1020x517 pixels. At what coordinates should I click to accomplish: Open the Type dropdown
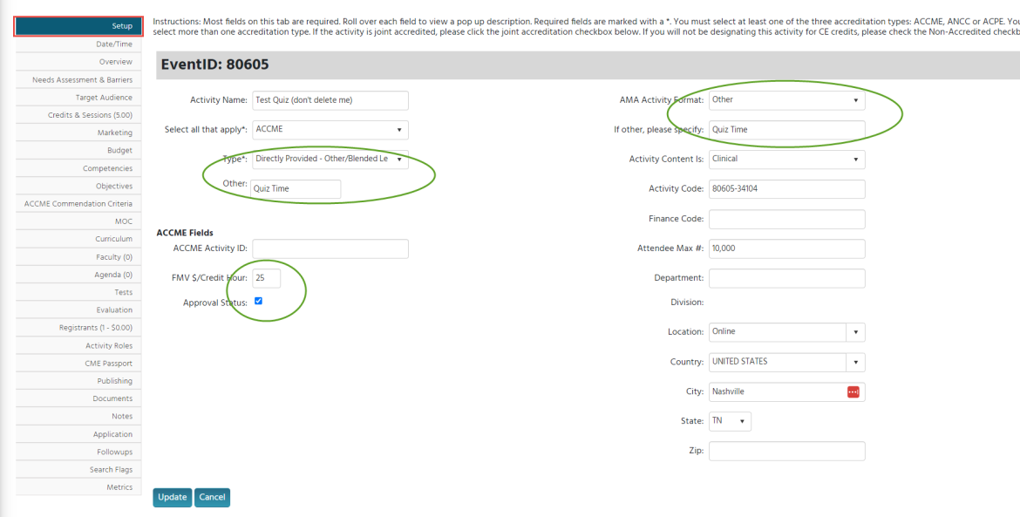point(330,160)
